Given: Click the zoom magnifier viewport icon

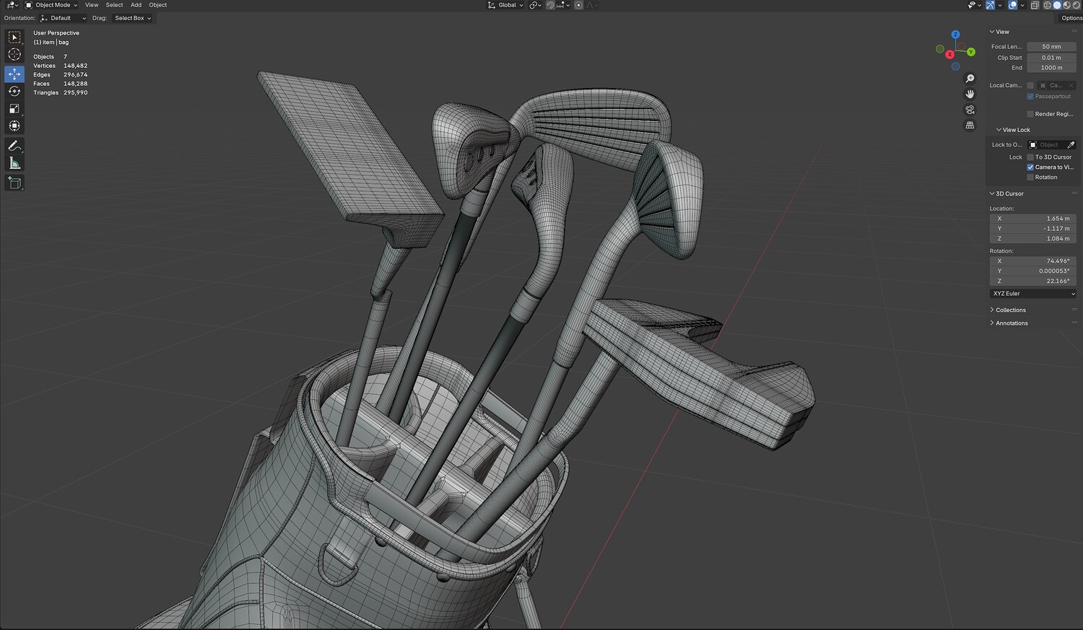Looking at the screenshot, I should click(970, 79).
